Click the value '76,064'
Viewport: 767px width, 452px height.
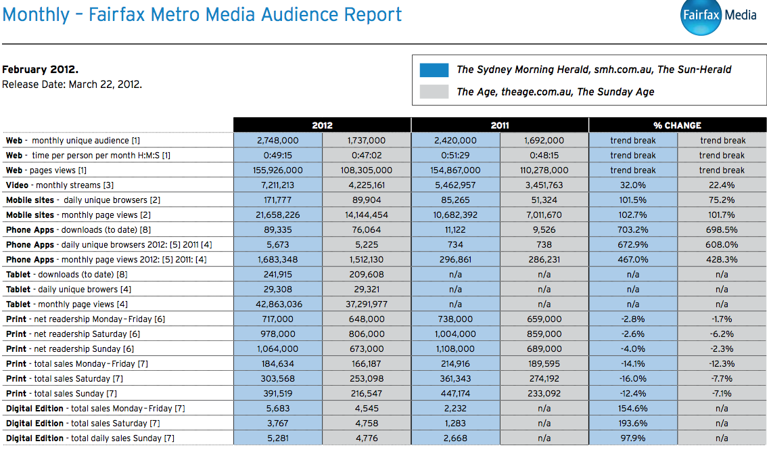tap(367, 230)
